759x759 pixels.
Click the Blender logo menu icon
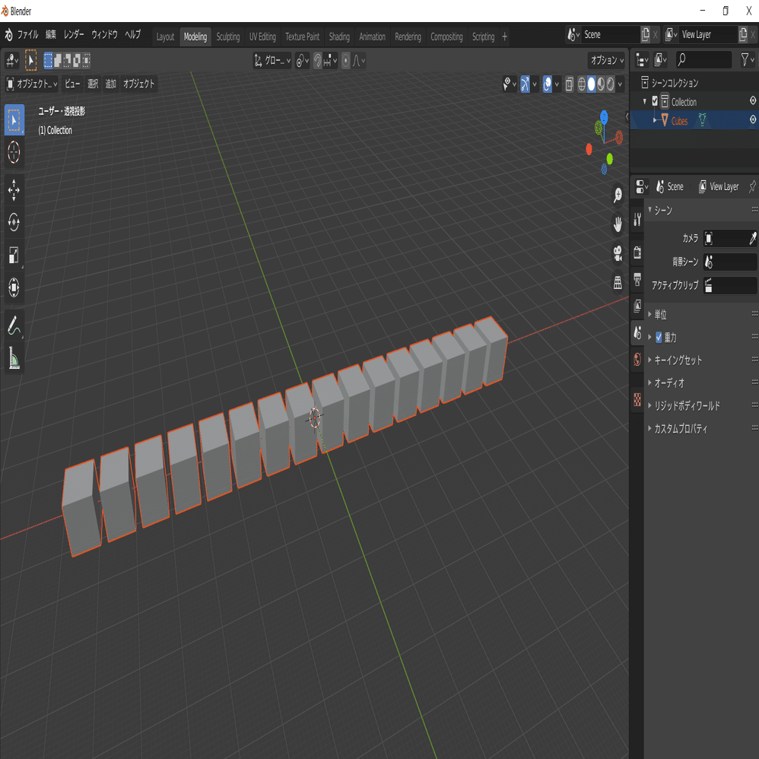8,35
